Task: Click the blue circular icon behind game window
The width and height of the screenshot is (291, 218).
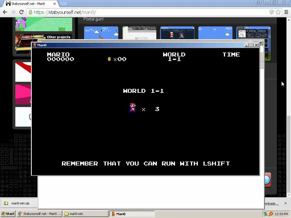Action: (x=267, y=180)
